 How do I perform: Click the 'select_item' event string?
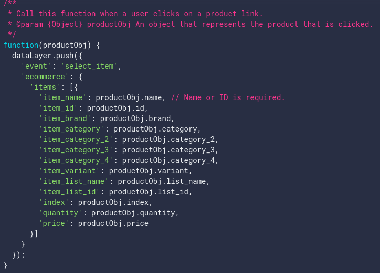click(x=91, y=66)
